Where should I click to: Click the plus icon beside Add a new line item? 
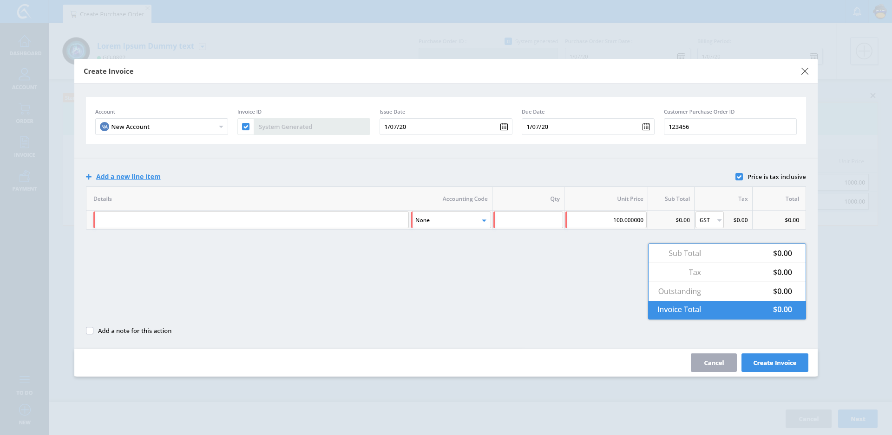coord(89,177)
